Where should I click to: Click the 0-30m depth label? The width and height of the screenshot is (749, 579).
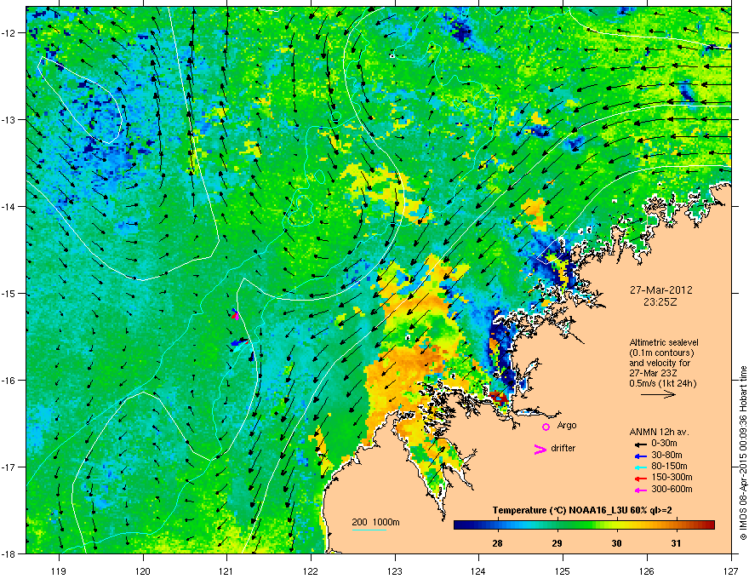pos(665,444)
